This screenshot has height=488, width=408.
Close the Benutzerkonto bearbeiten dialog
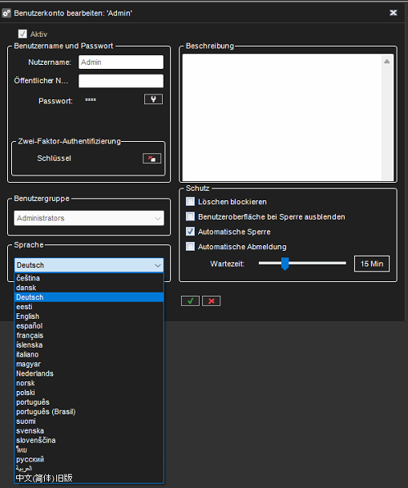(x=393, y=13)
